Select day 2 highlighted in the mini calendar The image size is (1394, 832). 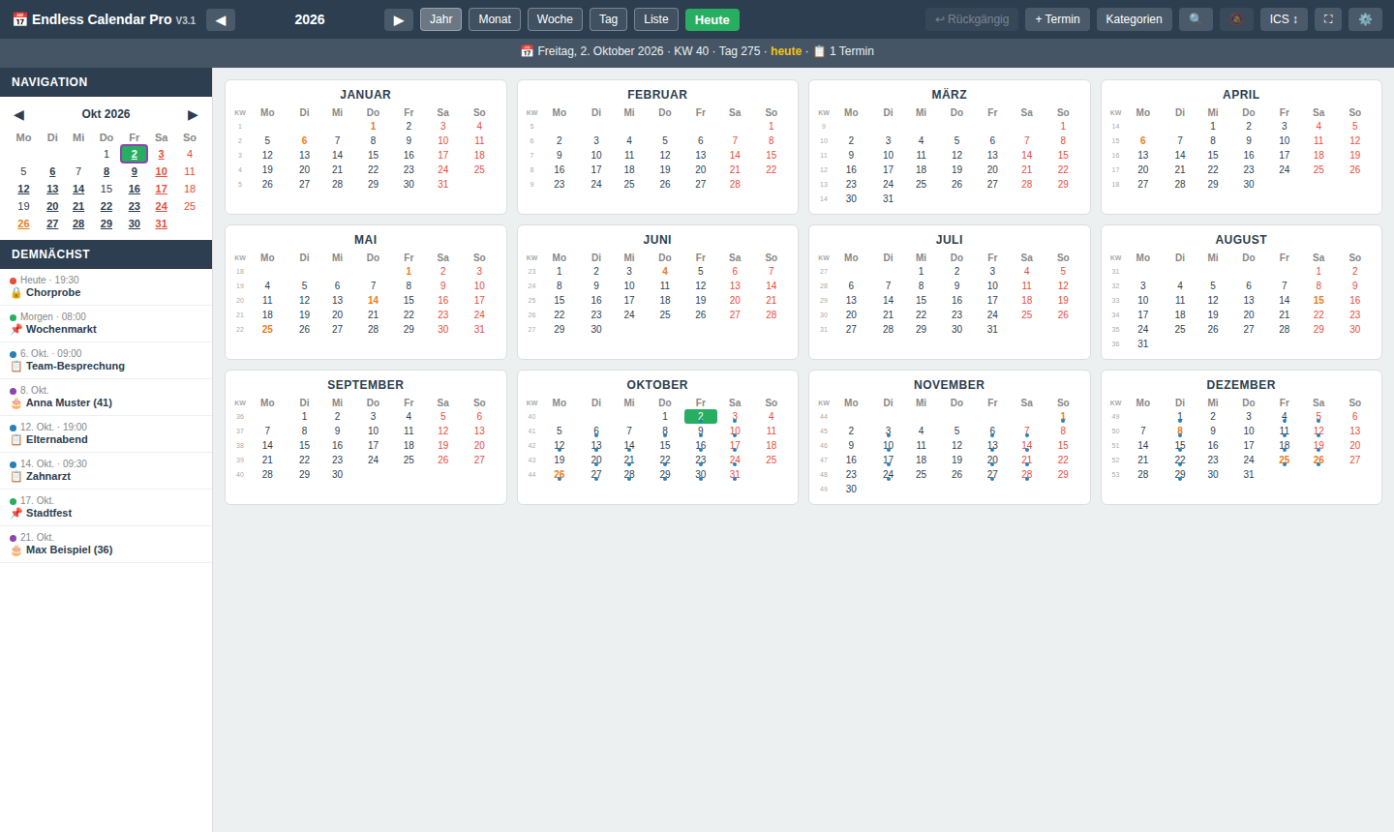(x=135, y=154)
